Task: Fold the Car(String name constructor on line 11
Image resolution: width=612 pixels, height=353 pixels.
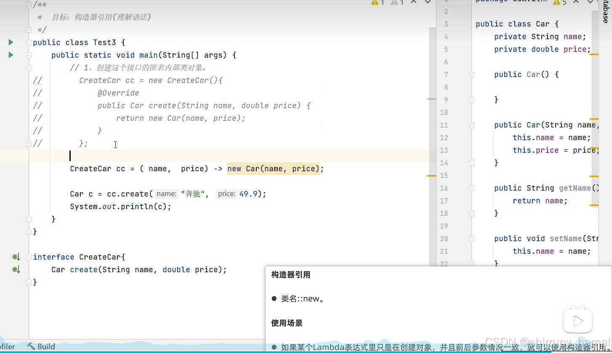Action: click(x=471, y=125)
